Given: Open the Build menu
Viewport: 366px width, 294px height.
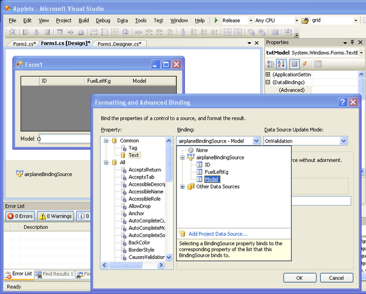Looking at the screenshot, I should 84,21.
